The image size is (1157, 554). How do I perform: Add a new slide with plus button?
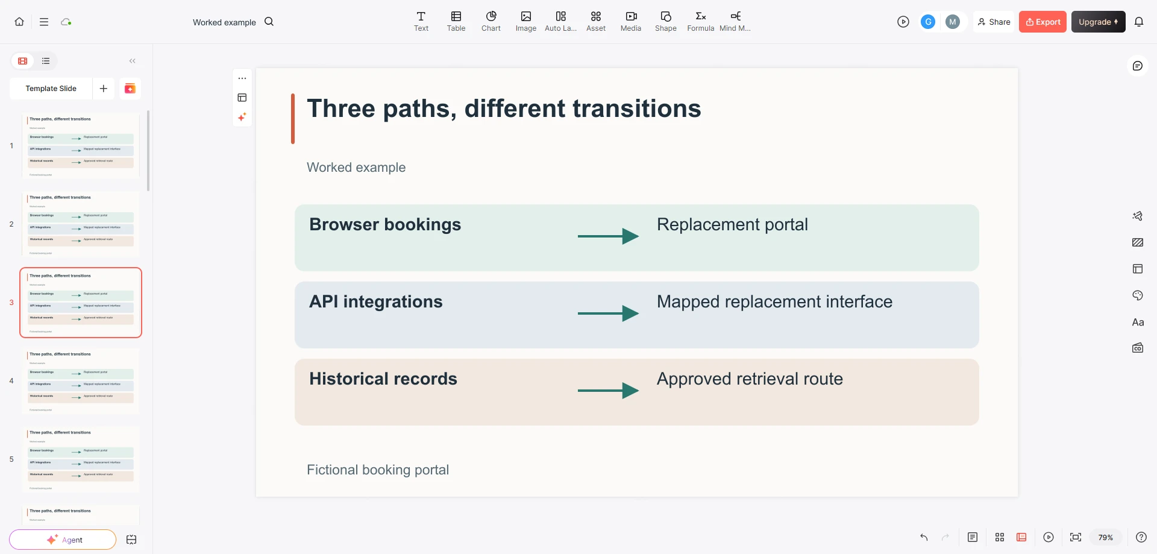[x=104, y=89]
